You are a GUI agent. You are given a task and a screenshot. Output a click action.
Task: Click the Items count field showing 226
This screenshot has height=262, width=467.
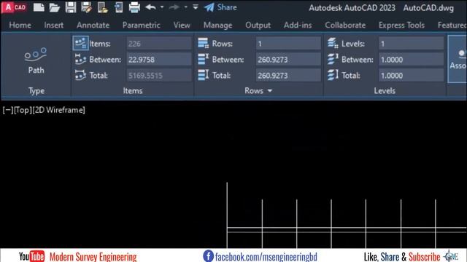pyautogui.click(x=159, y=44)
